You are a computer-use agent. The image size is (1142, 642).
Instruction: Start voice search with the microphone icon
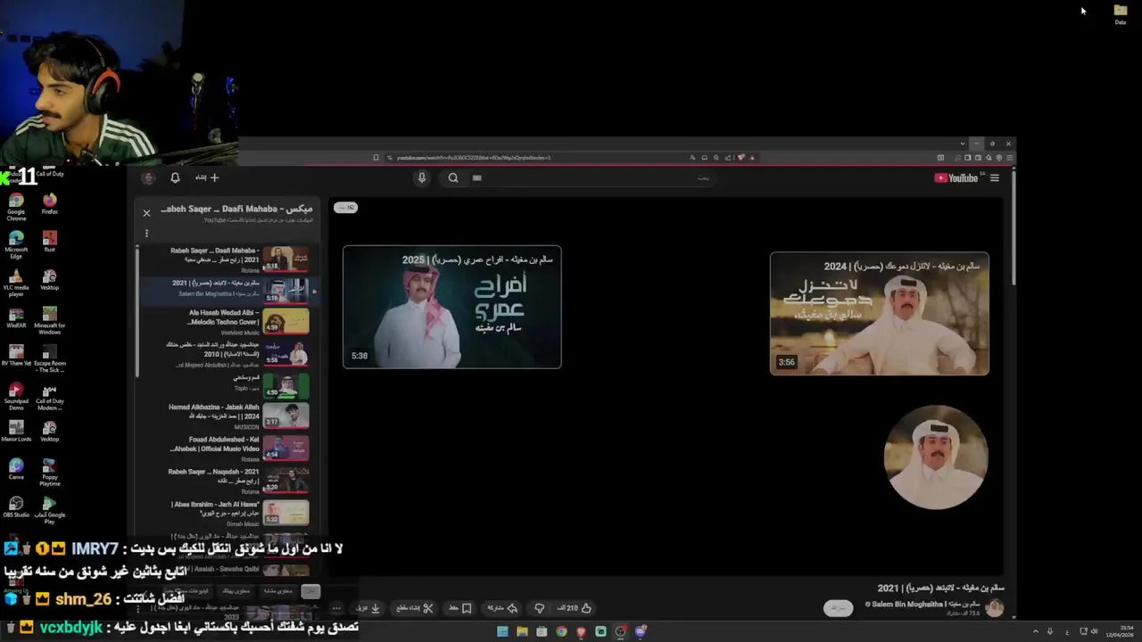pyautogui.click(x=422, y=177)
